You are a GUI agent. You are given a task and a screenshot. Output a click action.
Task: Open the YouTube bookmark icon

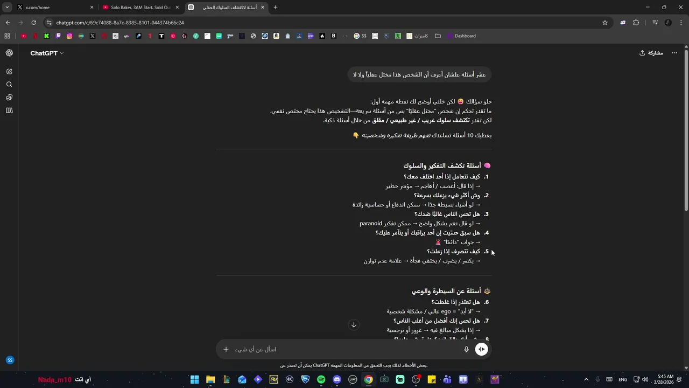tap(24, 36)
